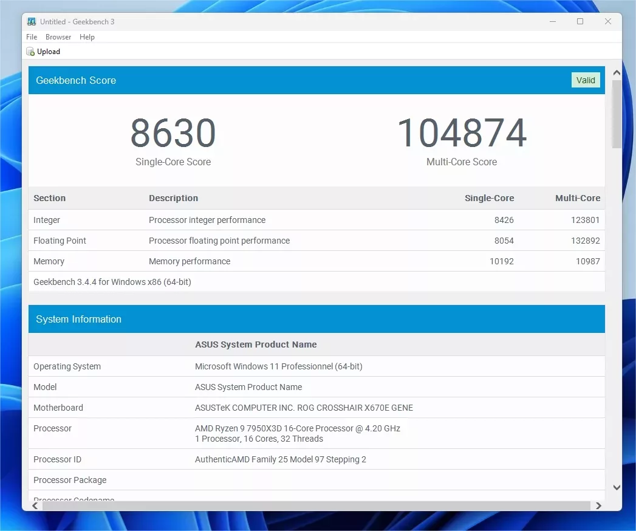Click the green Valid badge
The height and width of the screenshot is (531, 636).
click(586, 80)
